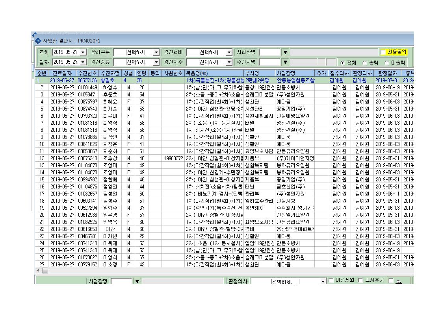This screenshot has width=442, height=312.
Task: Click left arrow of horizontal scrollbar
Action: click(39, 271)
